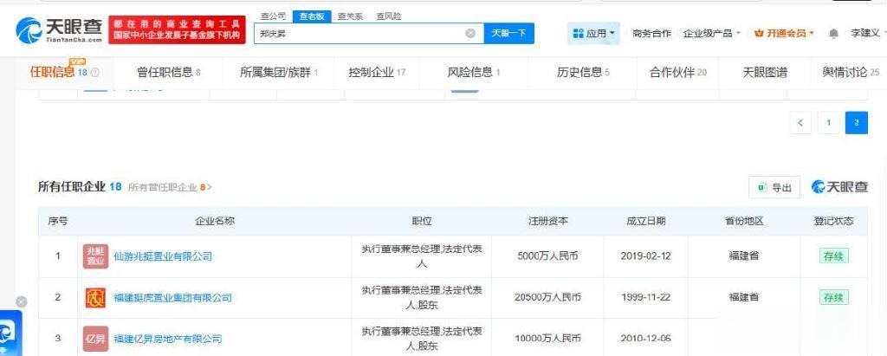Clear the search box with the X icon
The image size is (887, 356).
(x=470, y=34)
